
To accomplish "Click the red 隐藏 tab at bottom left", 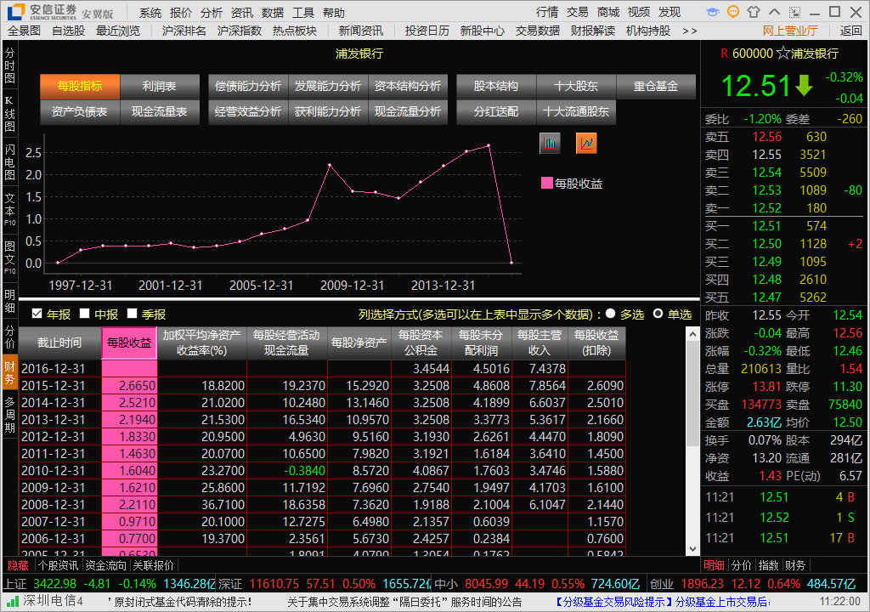I will tap(19, 565).
